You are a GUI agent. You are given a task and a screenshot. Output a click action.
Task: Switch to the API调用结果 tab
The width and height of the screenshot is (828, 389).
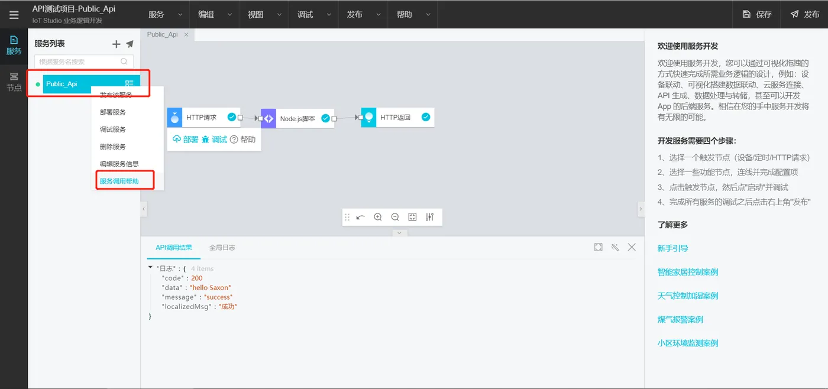(174, 248)
